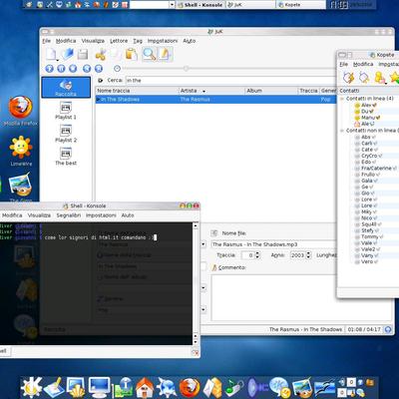Skip to next track in JuK
399x399 pixels.
(x=99, y=69)
